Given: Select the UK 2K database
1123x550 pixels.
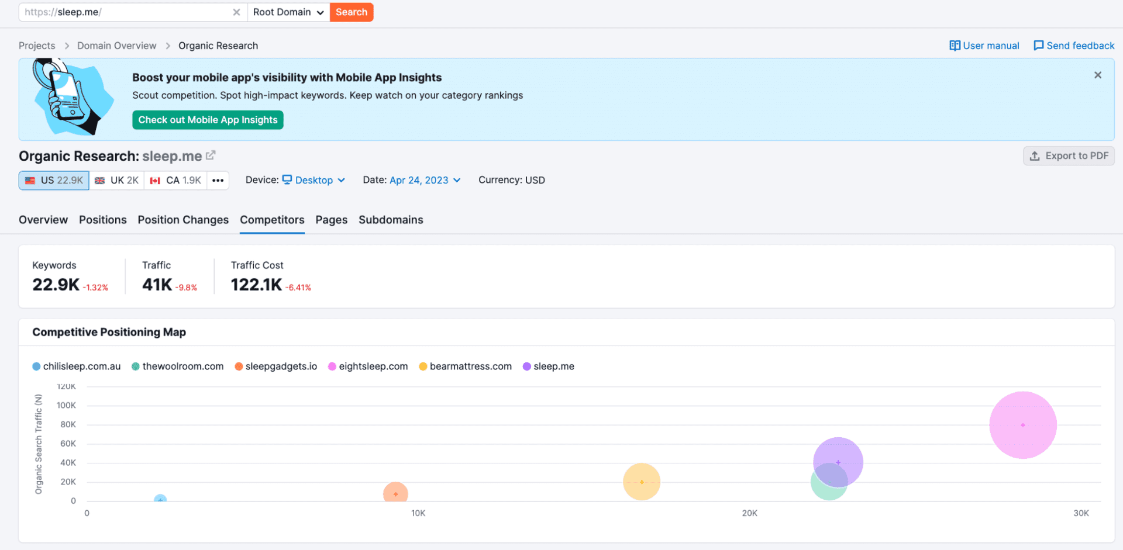Looking at the screenshot, I should pyautogui.click(x=117, y=180).
